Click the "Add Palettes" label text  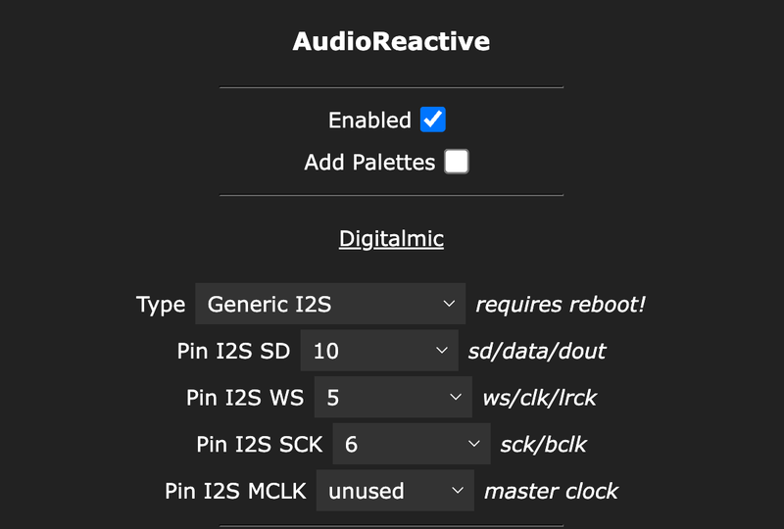[x=369, y=163]
